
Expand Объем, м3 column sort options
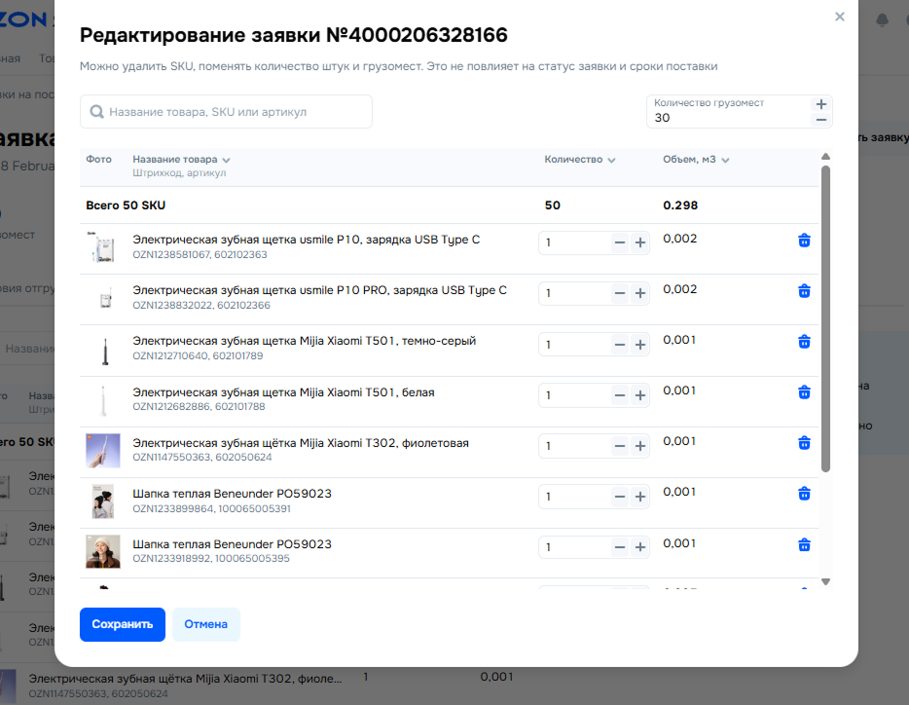coord(726,161)
